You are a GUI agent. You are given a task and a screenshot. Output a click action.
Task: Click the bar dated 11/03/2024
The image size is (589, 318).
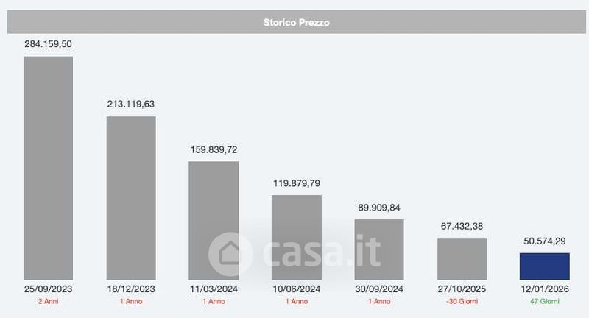[x=214, y=220]
